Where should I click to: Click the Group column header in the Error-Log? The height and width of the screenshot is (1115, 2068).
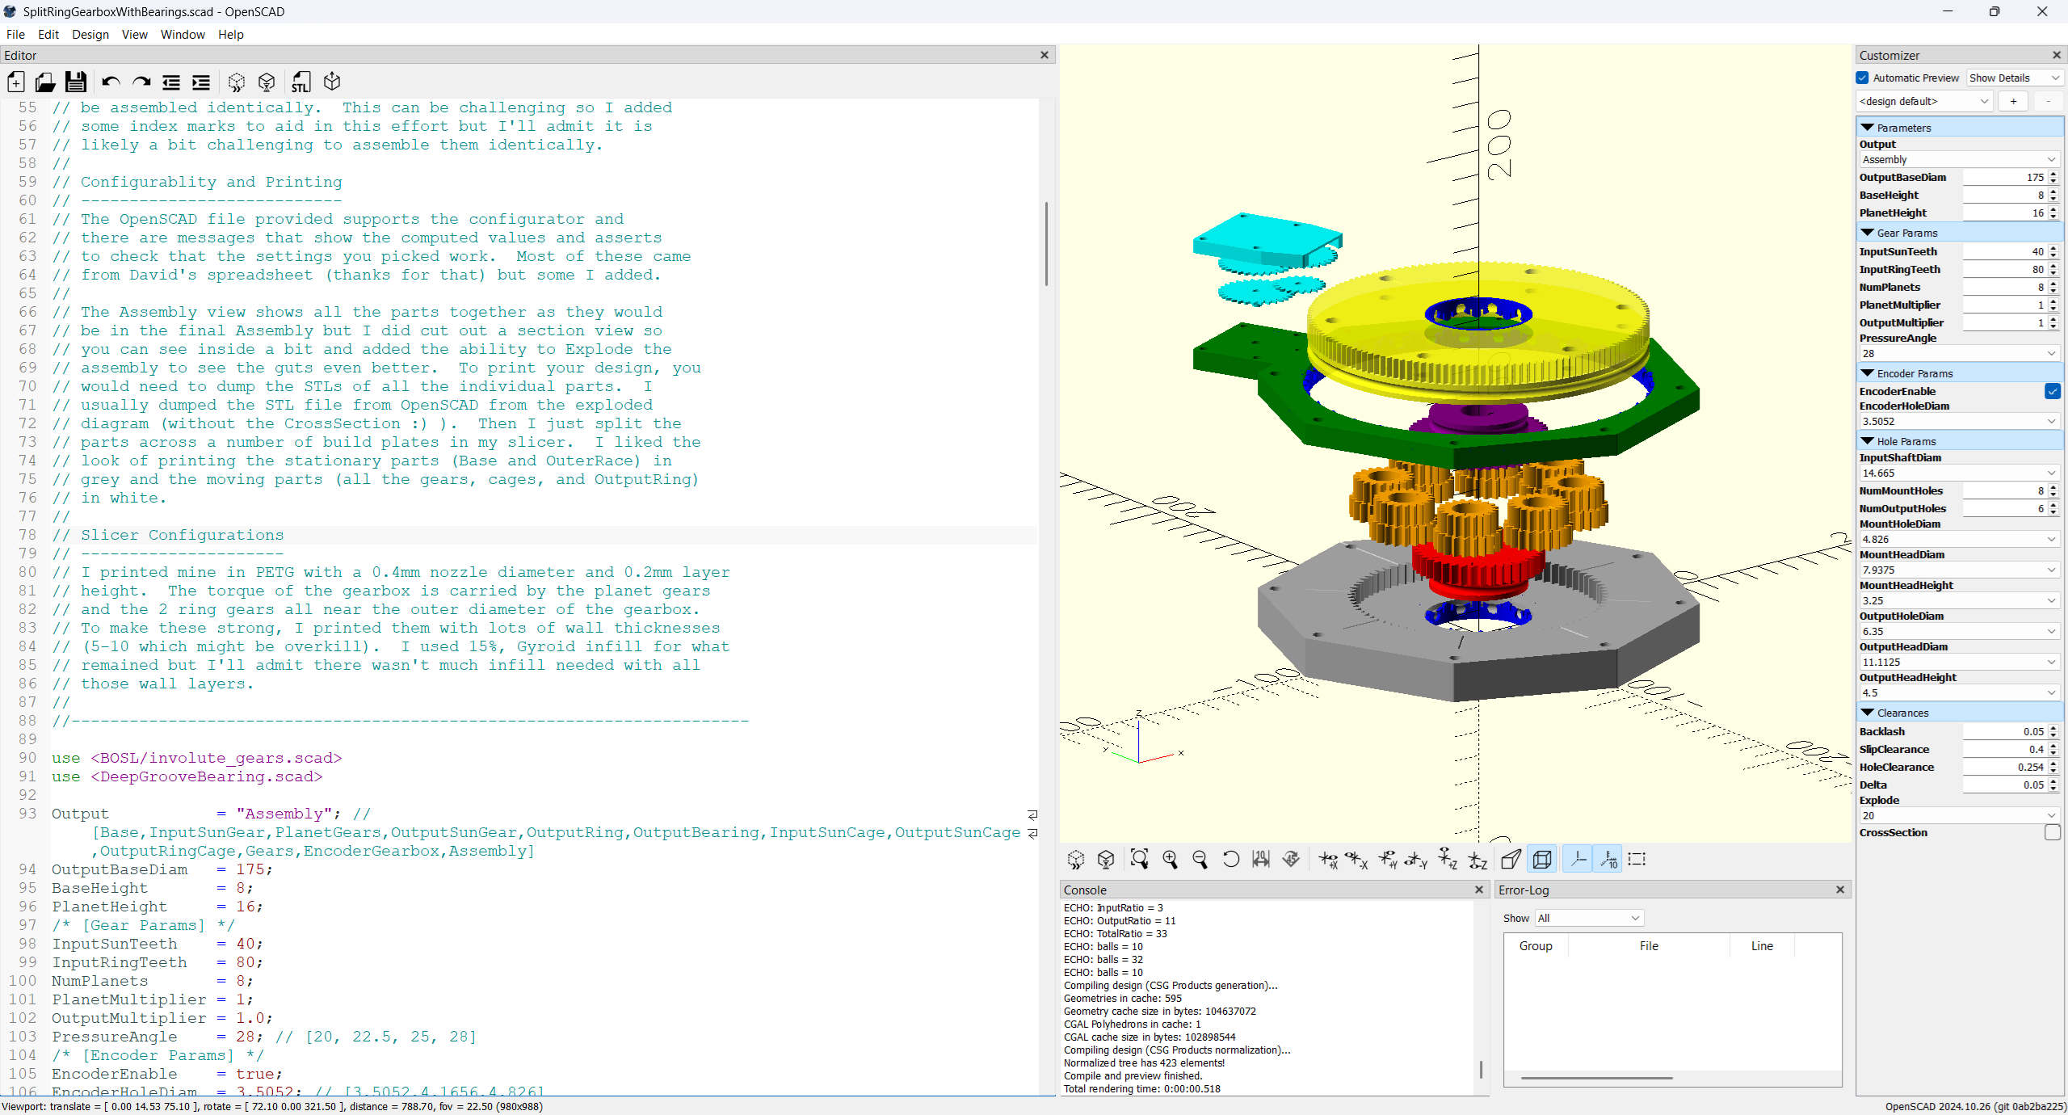click(1536, 945)
